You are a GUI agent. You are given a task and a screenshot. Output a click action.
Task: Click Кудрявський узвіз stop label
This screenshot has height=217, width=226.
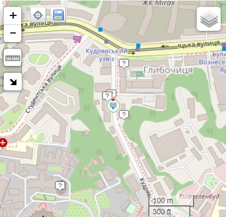click(x=106, y=55)
